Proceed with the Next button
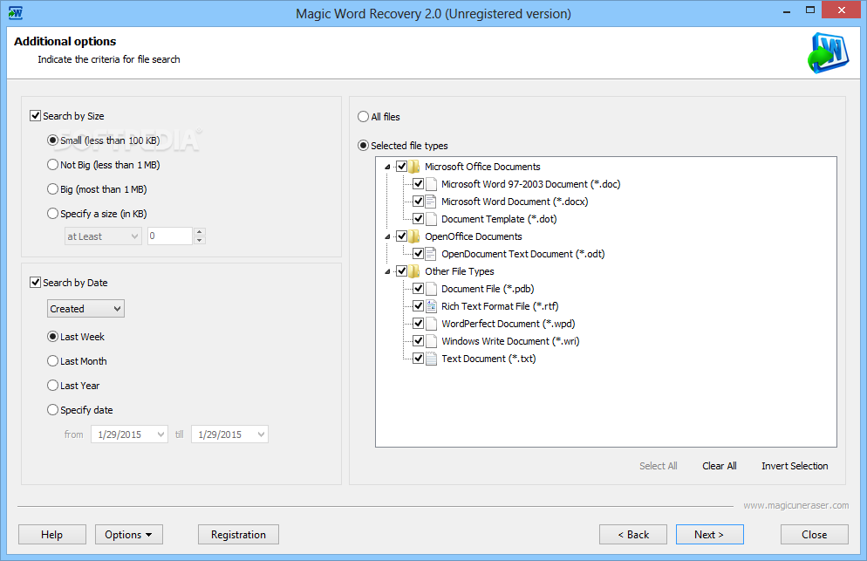The image size is (867, 561). [709, 535]
